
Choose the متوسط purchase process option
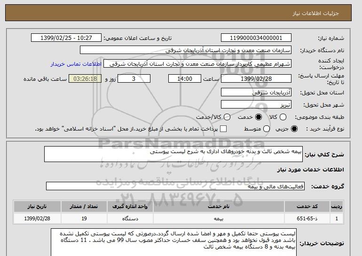267,129
